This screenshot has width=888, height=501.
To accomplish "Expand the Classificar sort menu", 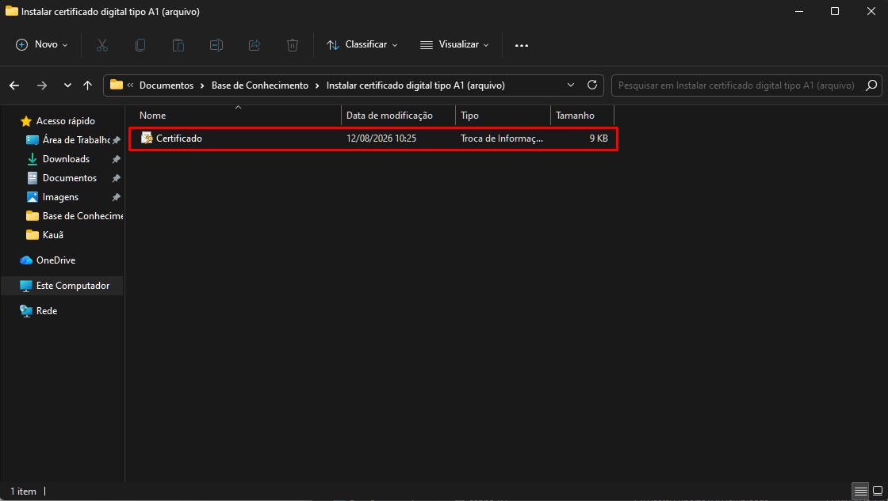I will click(362, 44).
